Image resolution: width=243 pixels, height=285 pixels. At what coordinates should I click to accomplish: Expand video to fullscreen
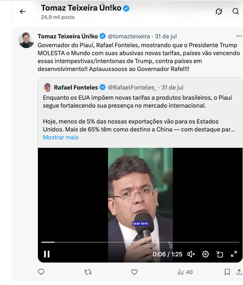pyautogui.click(x=234, y=254)
